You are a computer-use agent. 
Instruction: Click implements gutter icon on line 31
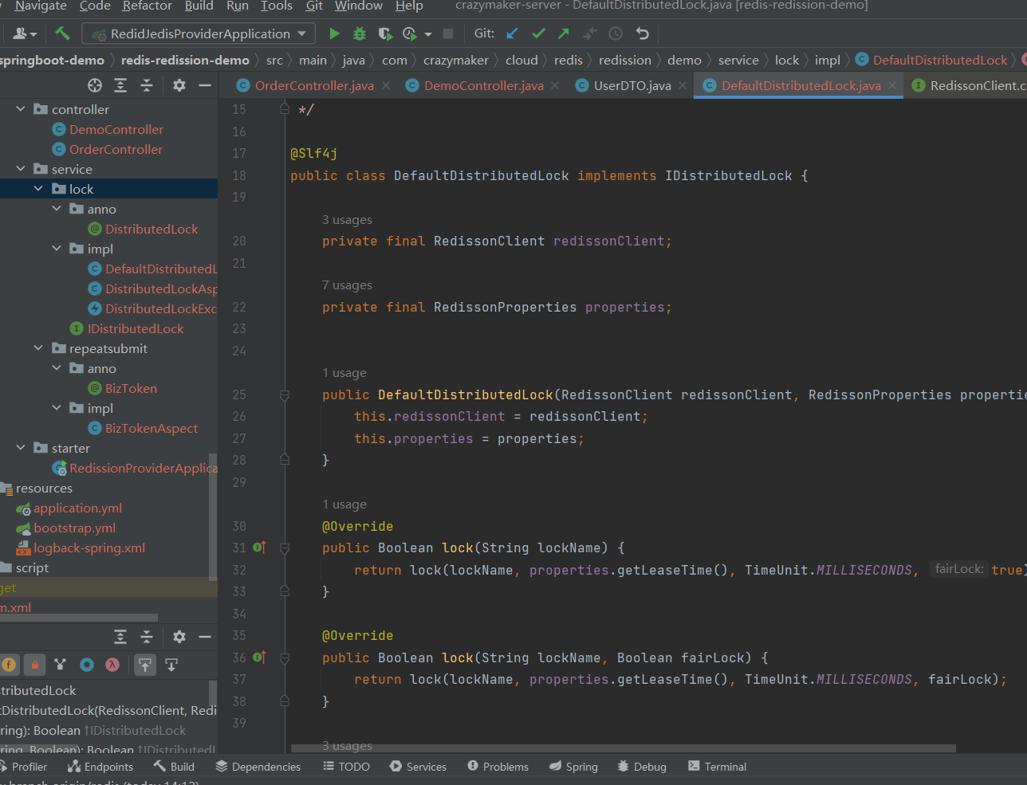(x=259, y=548)
